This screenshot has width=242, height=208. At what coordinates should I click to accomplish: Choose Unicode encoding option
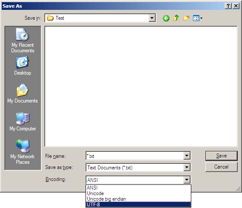pyautogui.click(x=138, y=193)
